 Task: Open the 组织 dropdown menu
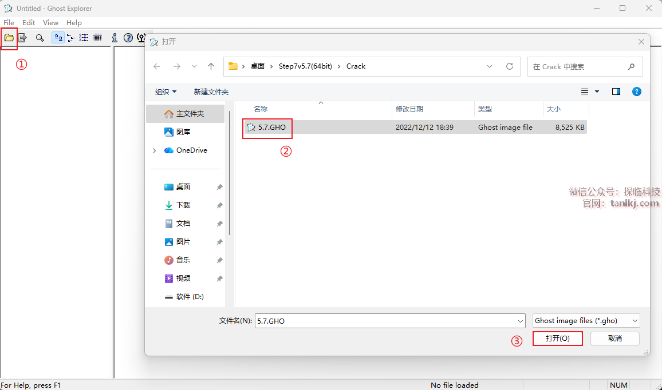coord(165,91)
